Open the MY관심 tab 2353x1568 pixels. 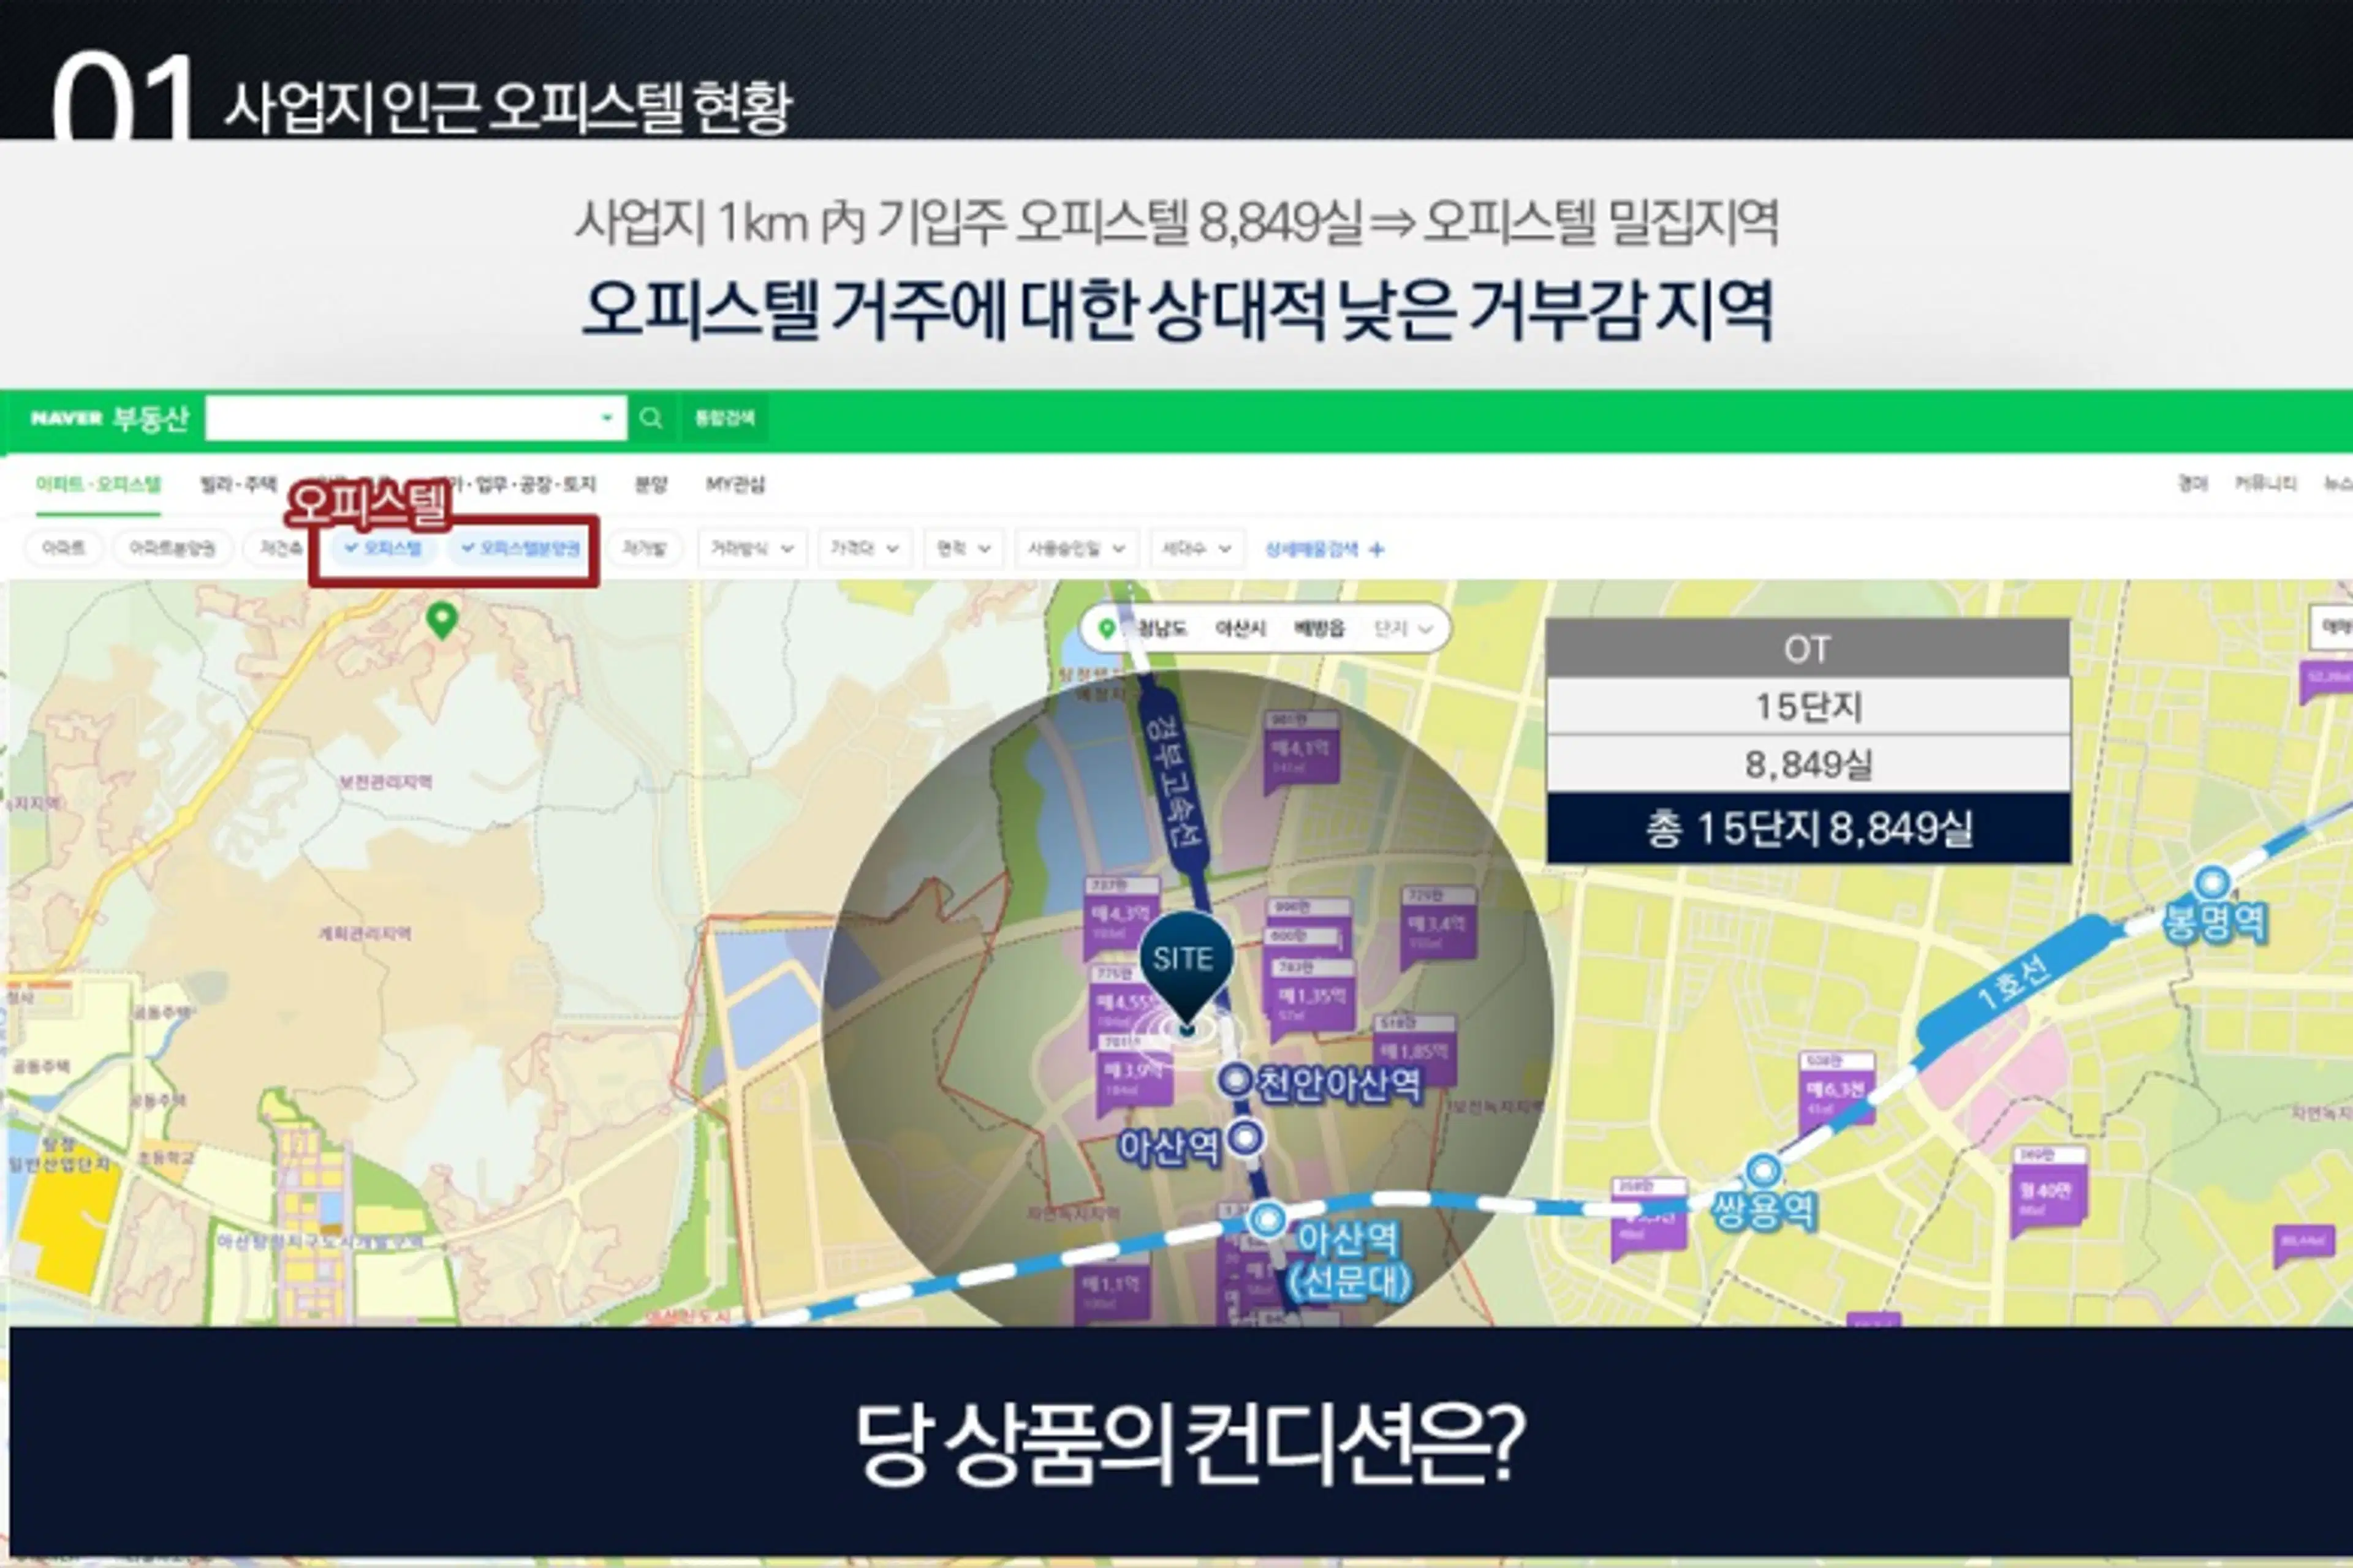coord(735,484)
